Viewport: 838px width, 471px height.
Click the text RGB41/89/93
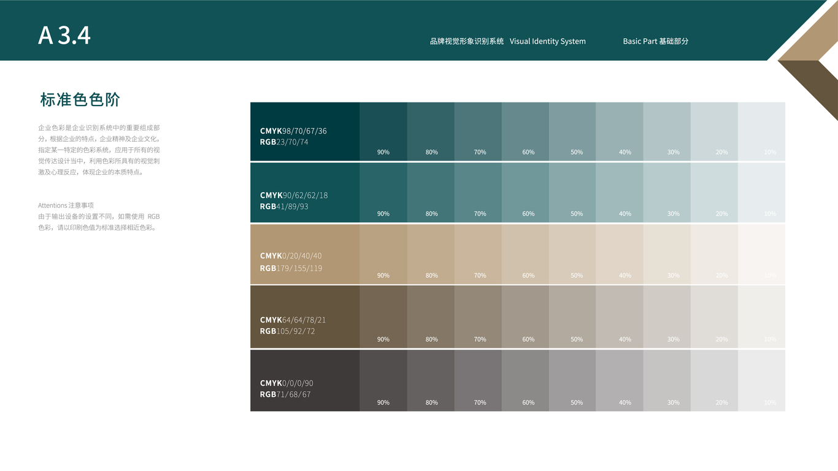click(x=284, y=207)
